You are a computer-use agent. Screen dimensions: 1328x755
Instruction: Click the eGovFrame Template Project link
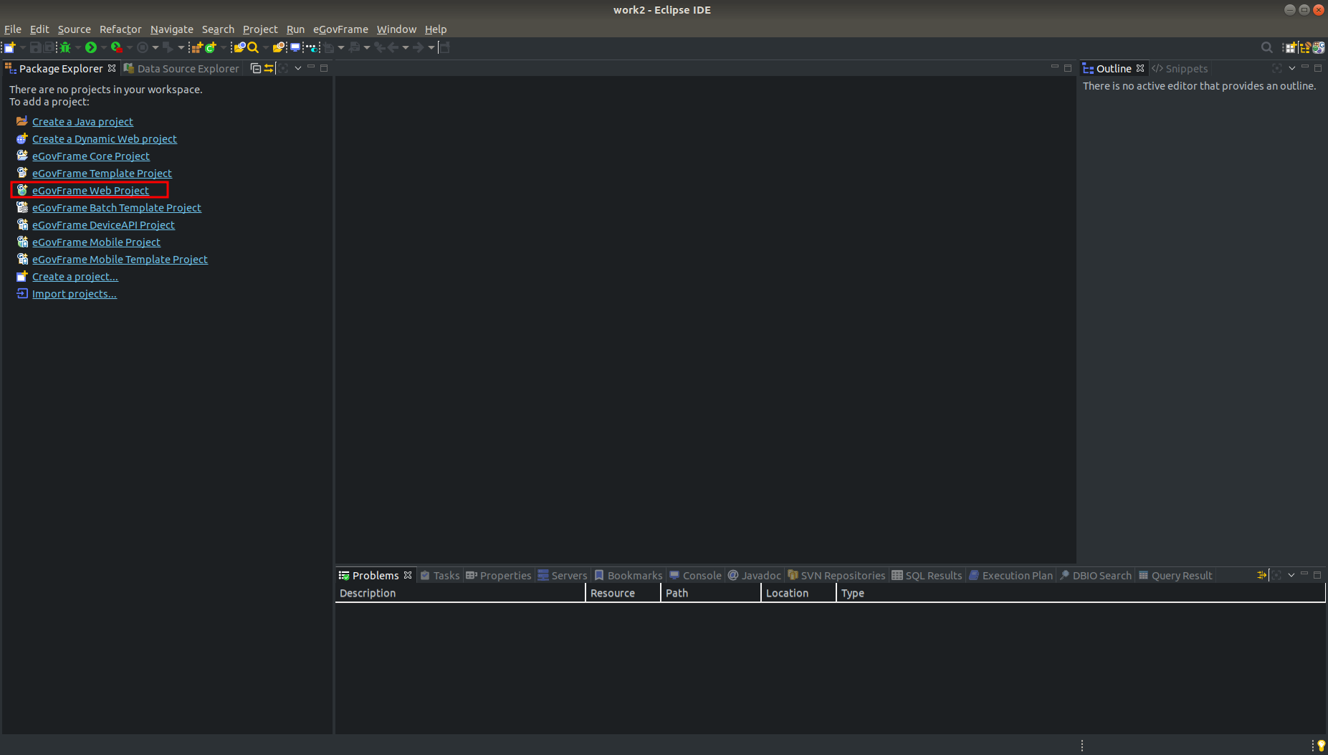point(102,174)
